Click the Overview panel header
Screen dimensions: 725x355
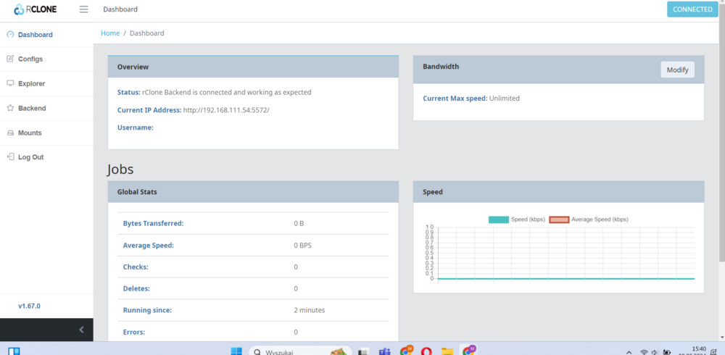253,67
